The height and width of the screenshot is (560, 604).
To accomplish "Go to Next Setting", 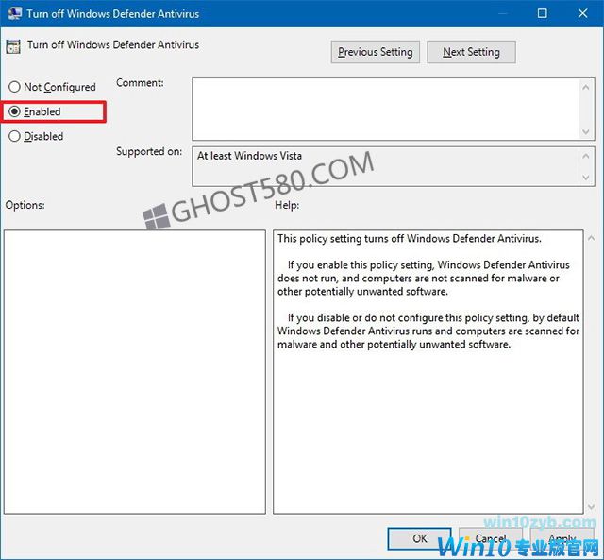I will 471,52.
